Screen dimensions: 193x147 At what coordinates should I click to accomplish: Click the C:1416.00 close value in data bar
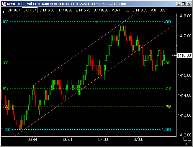point(47,10)
